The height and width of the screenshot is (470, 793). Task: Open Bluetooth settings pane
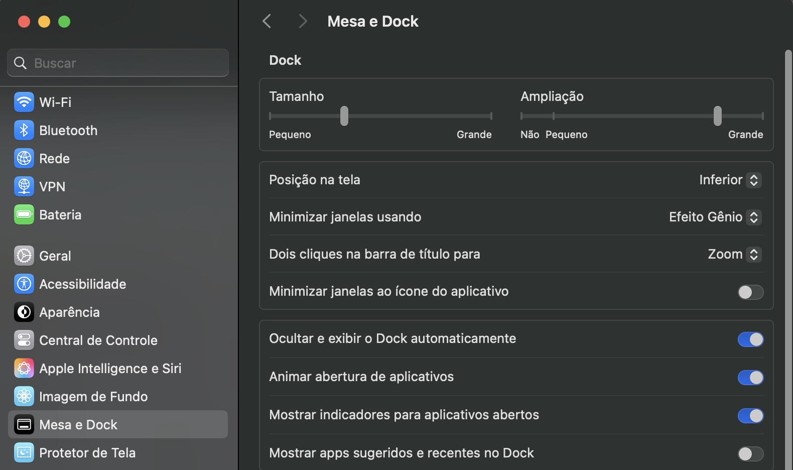(x=118, y=131)
